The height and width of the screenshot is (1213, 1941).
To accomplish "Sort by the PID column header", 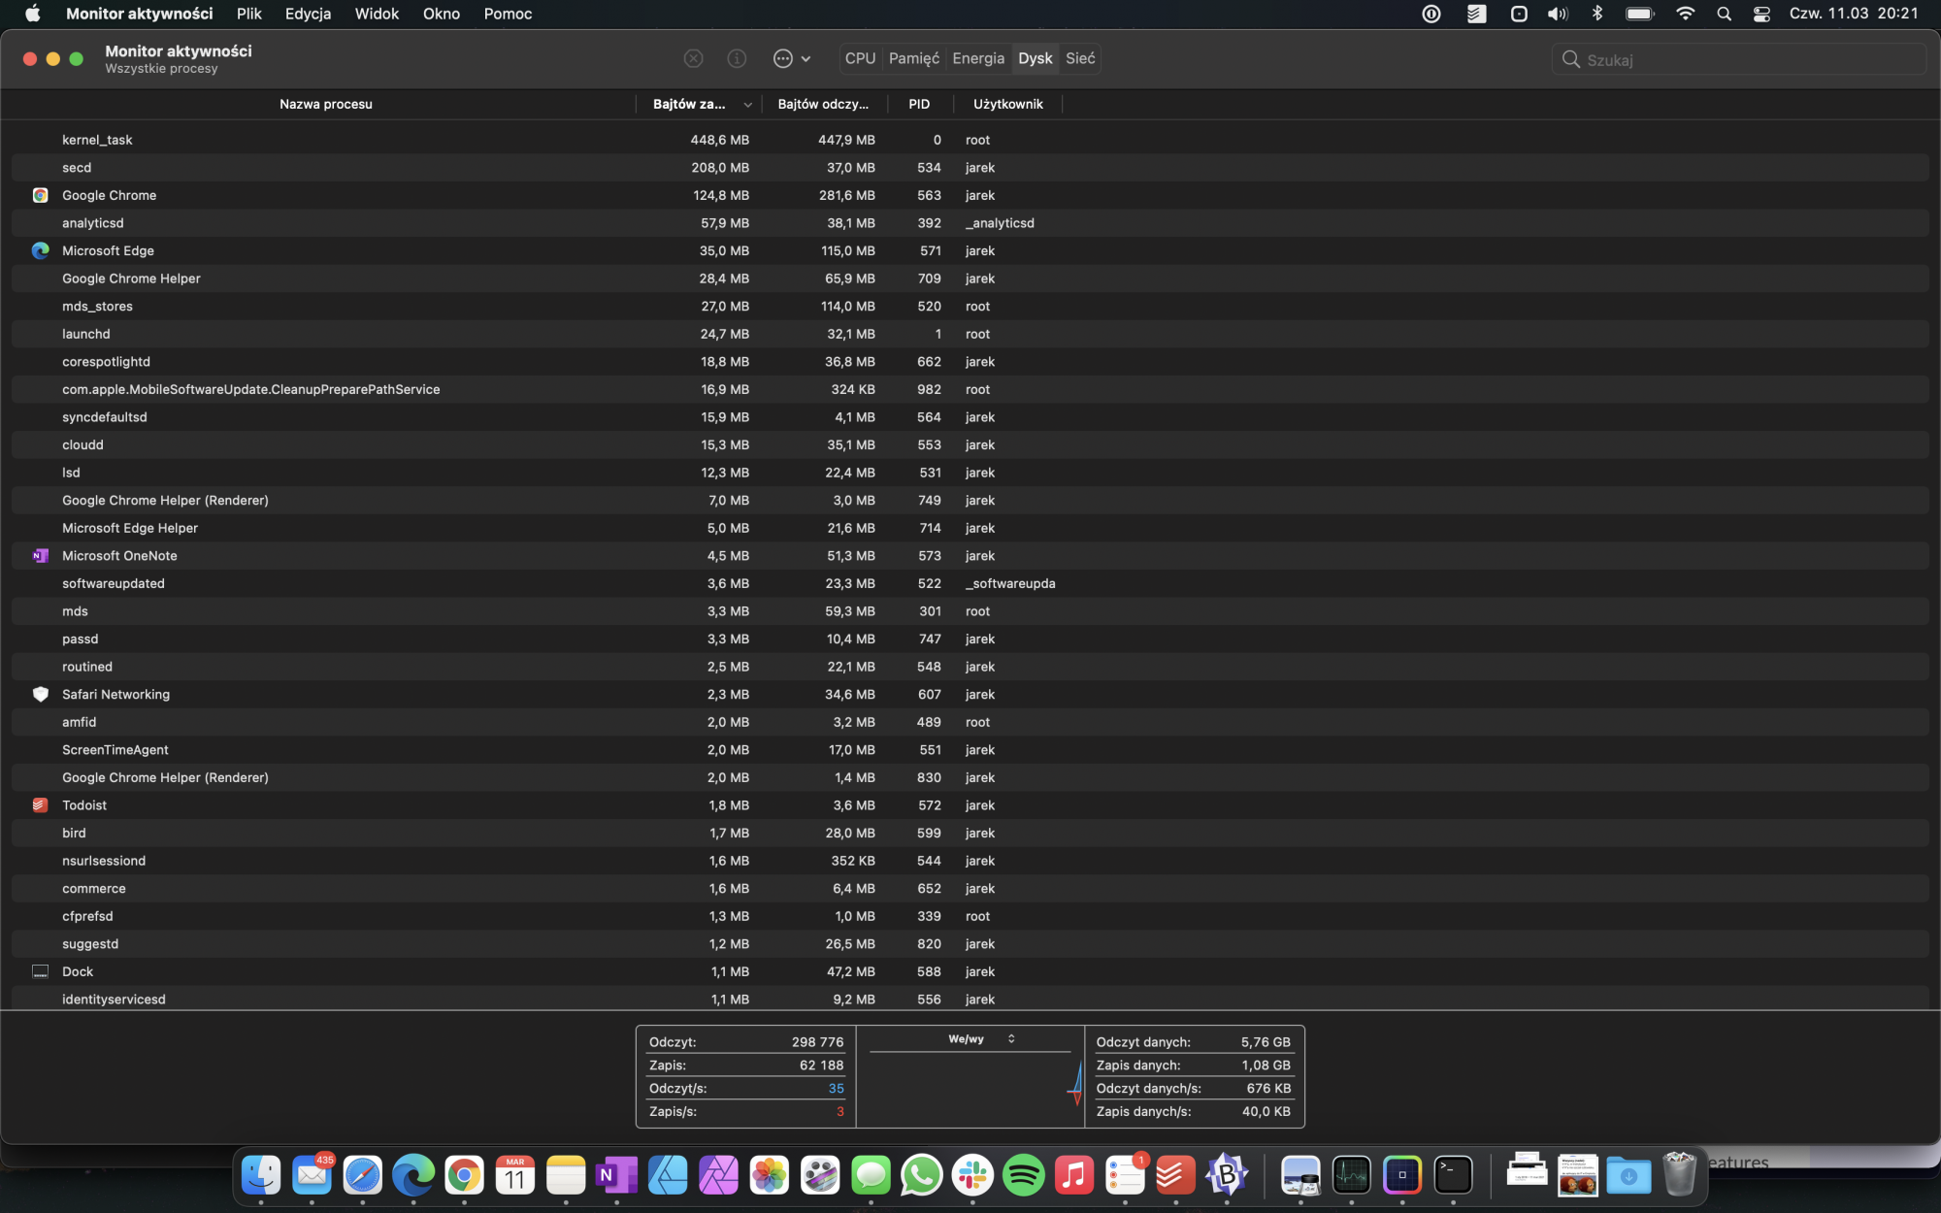I will tap(918, 104).
